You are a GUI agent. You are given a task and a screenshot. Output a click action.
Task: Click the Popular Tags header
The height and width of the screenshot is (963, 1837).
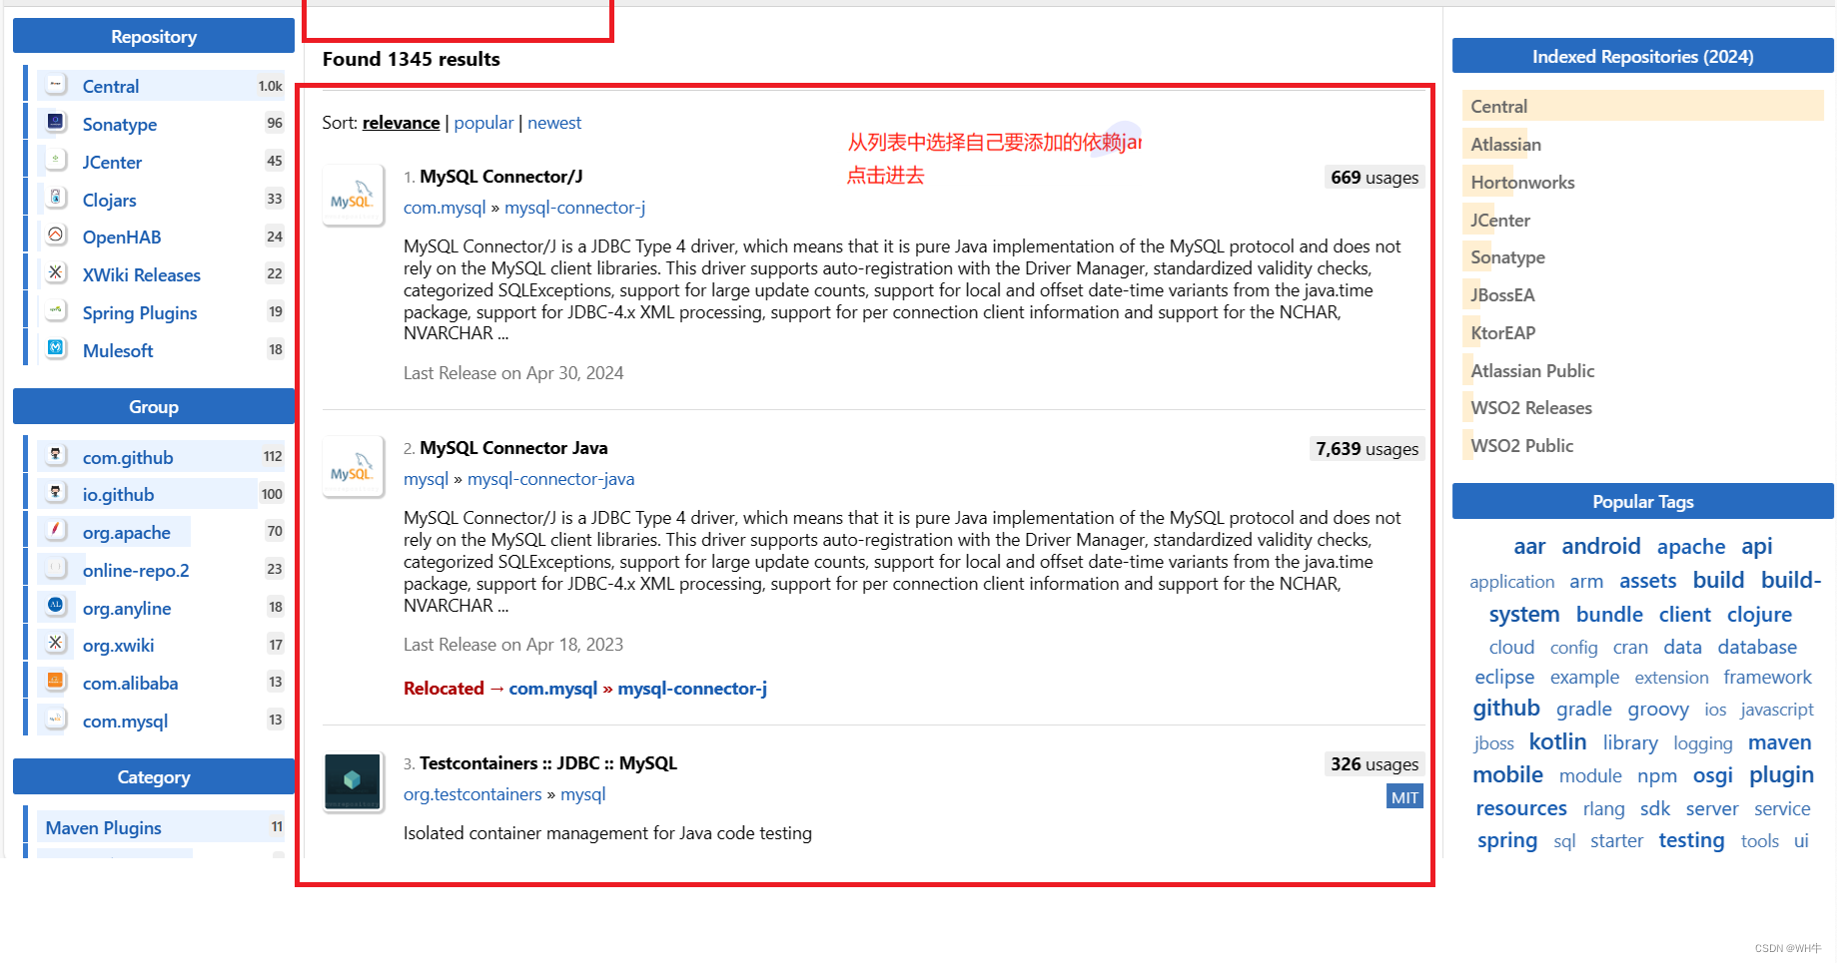1642,501
